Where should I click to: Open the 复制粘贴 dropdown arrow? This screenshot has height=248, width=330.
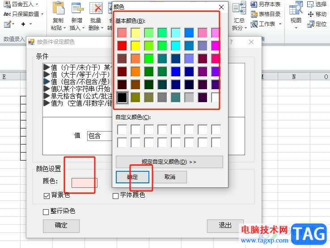(x=64, y=28)
